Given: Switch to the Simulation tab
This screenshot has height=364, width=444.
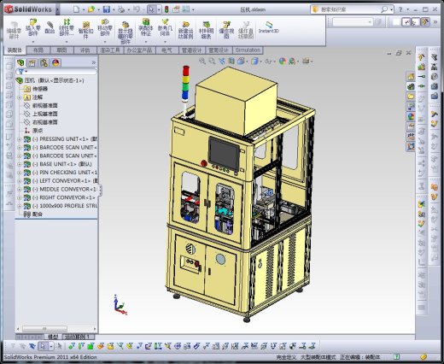Looking at the screenshot, I should coord(248,50).
